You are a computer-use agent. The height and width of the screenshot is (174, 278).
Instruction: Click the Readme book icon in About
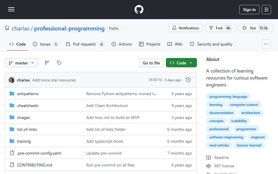[209, 157]
